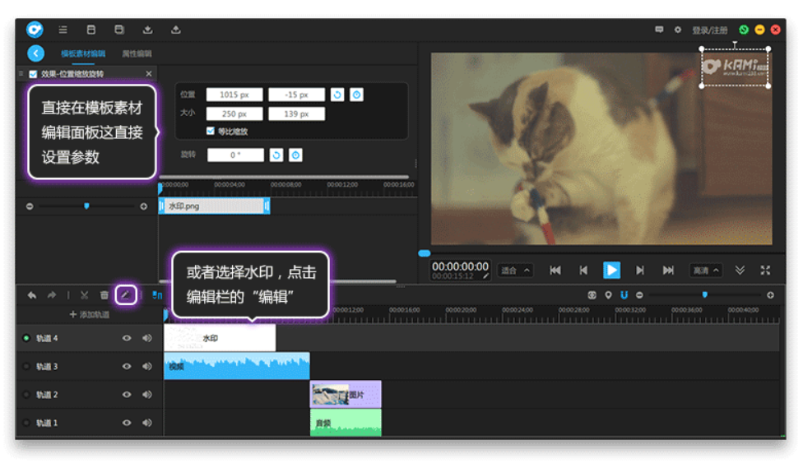Open the 高清 quality dropdown

[x=706, y=271]
